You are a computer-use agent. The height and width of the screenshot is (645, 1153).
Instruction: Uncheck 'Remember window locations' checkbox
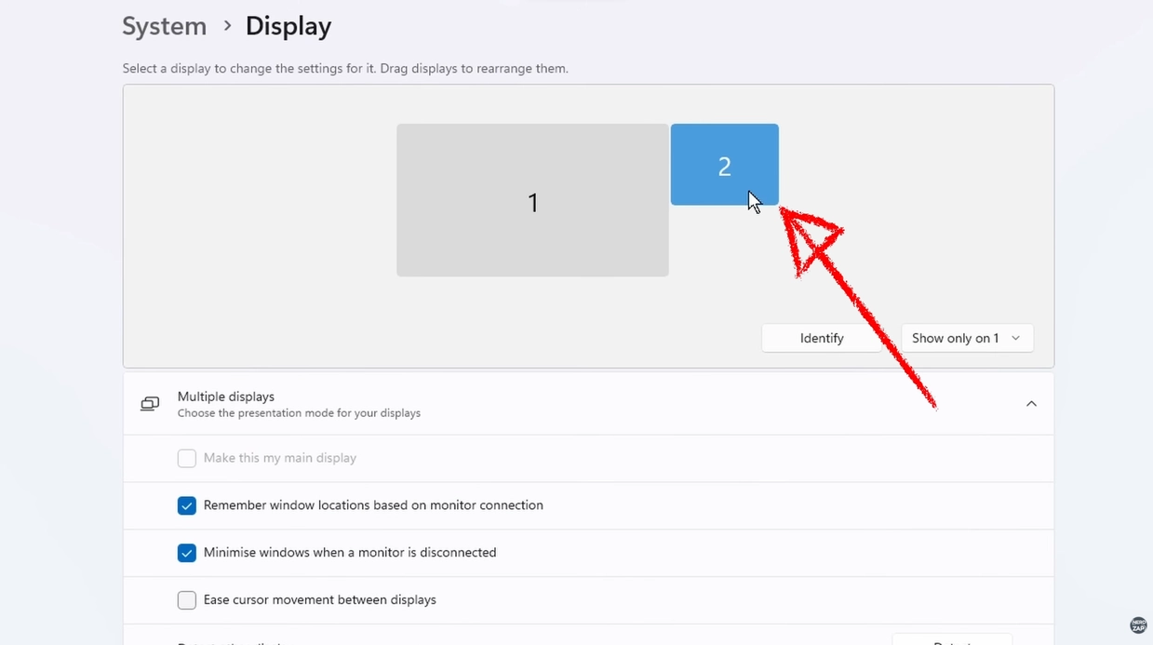click(x=187, y=505)
